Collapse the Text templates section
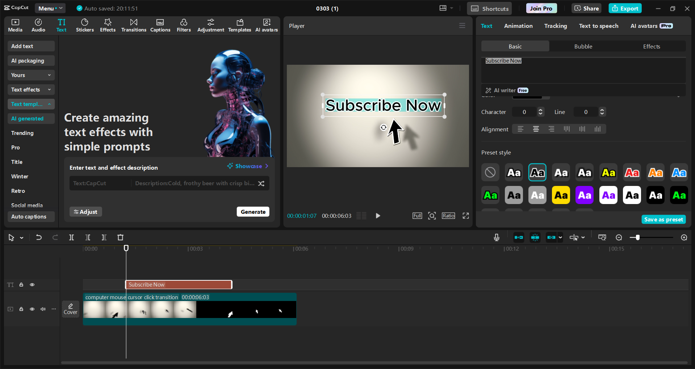Viewport: 695px width, 369px height. coord(31,104)
